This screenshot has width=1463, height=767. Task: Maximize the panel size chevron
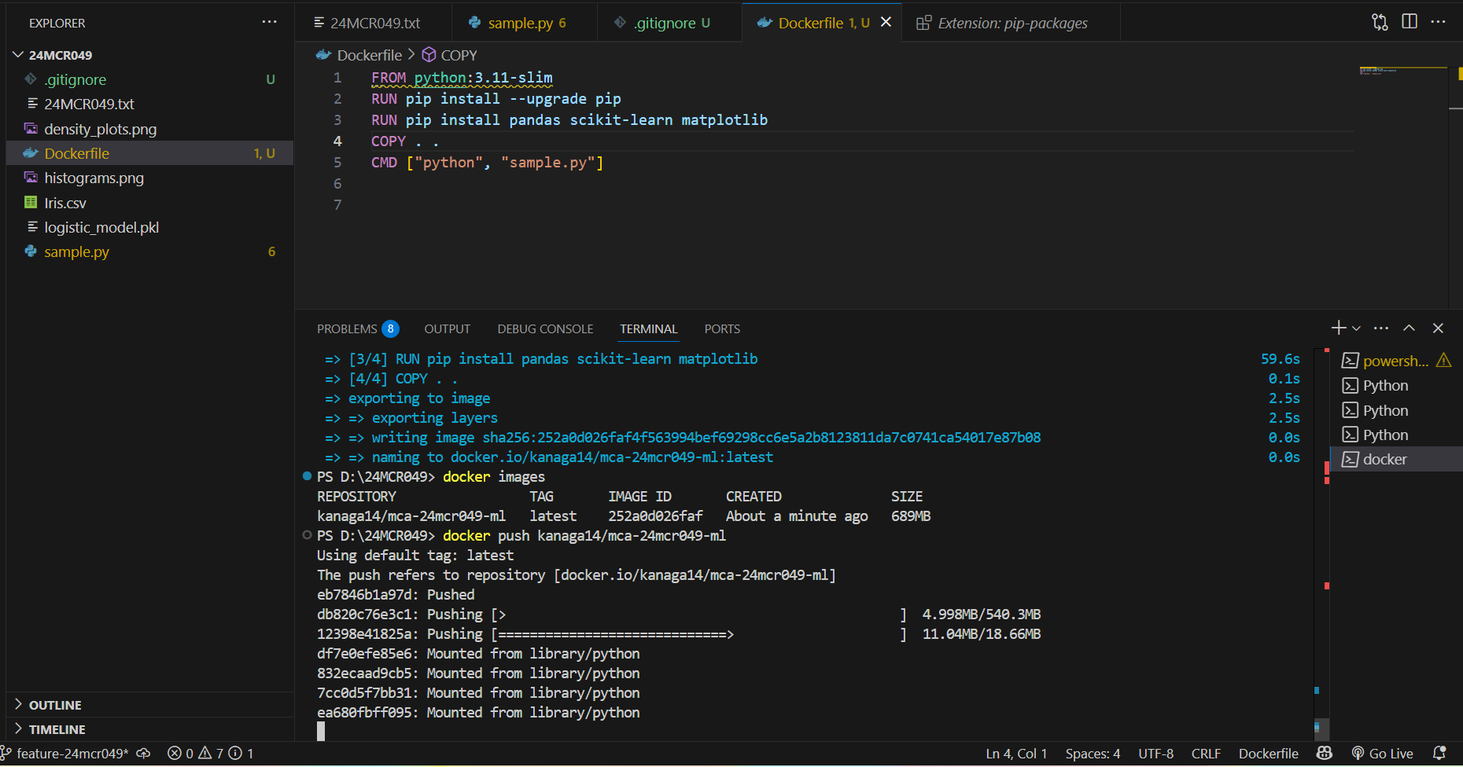pyautogui.click(x=1409, y=328)
